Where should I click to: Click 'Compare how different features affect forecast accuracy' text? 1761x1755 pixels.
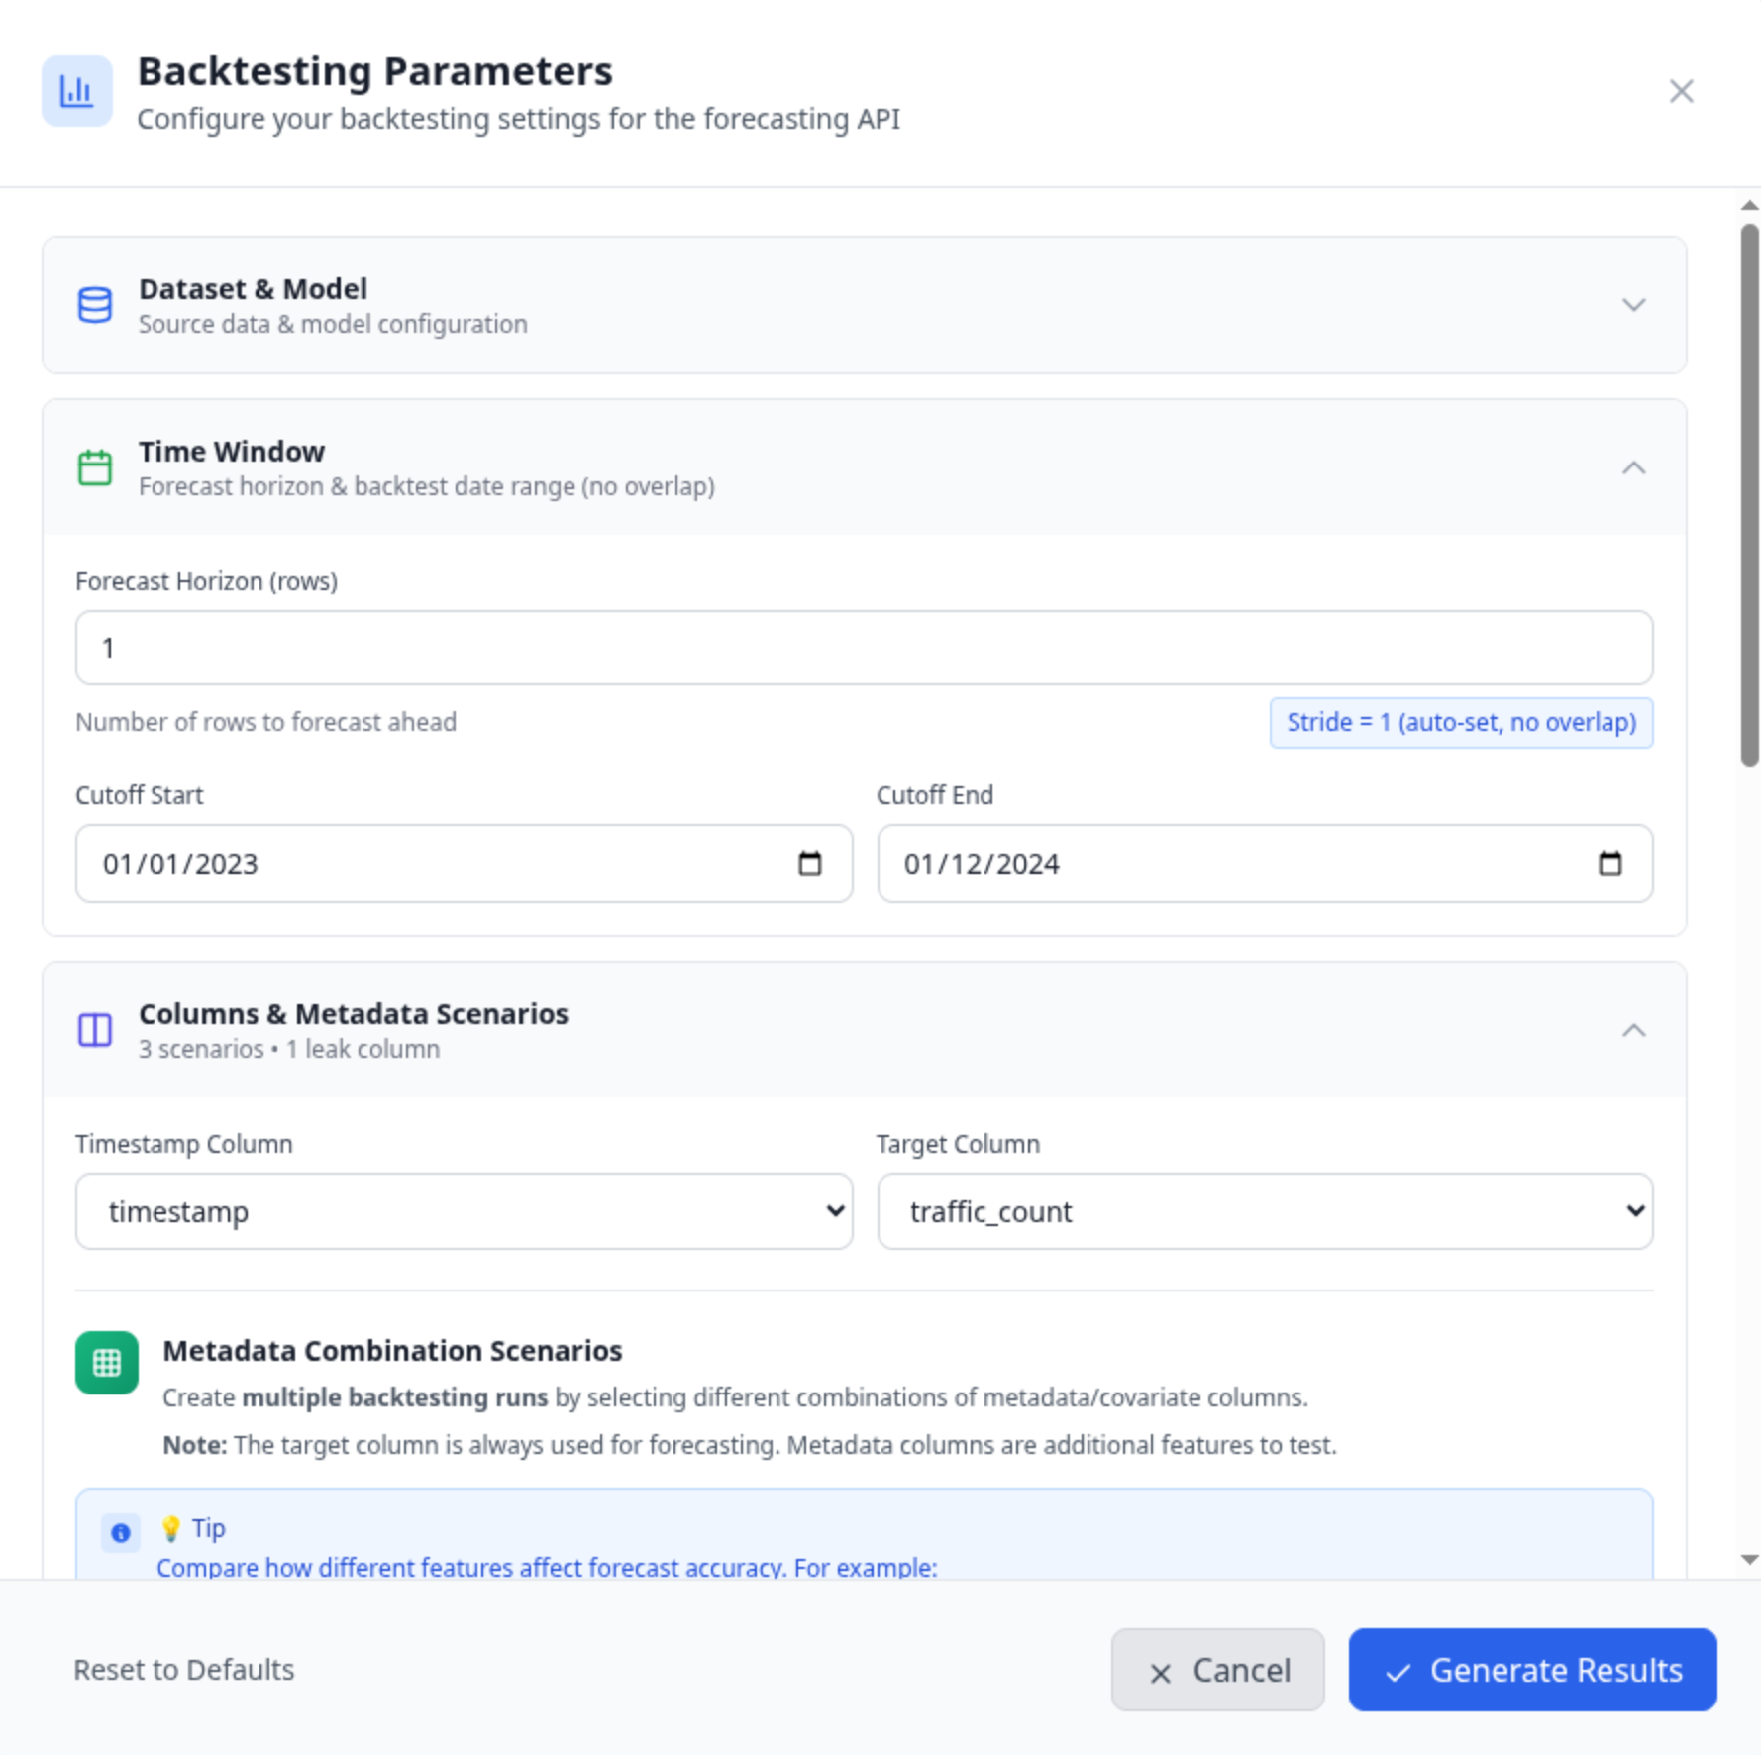[547, 1568]
